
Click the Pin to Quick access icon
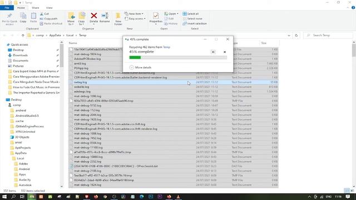click(9, 16)
